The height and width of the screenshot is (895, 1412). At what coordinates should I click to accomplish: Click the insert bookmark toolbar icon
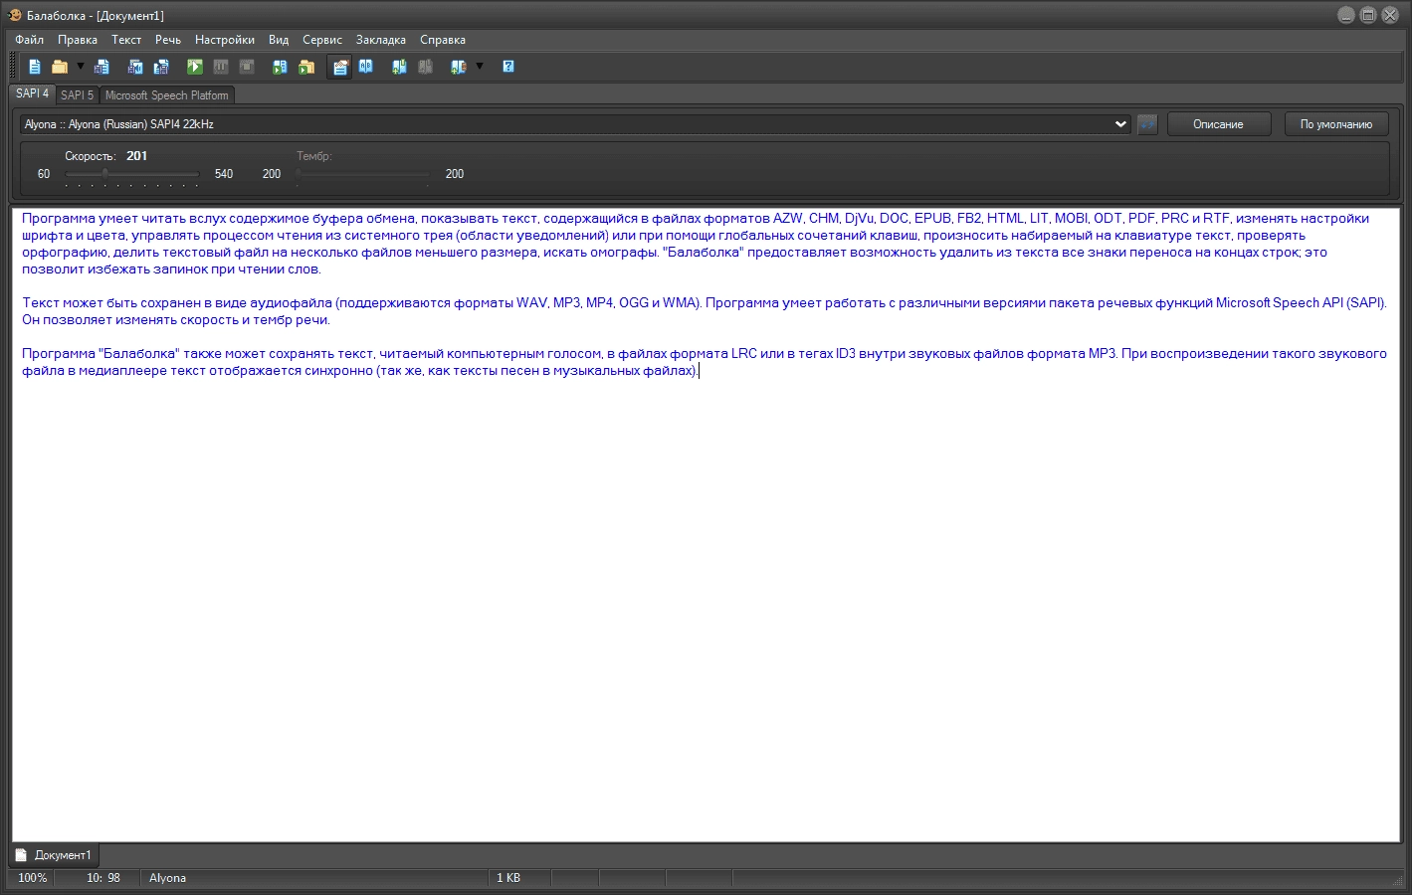tap(399, 67)
